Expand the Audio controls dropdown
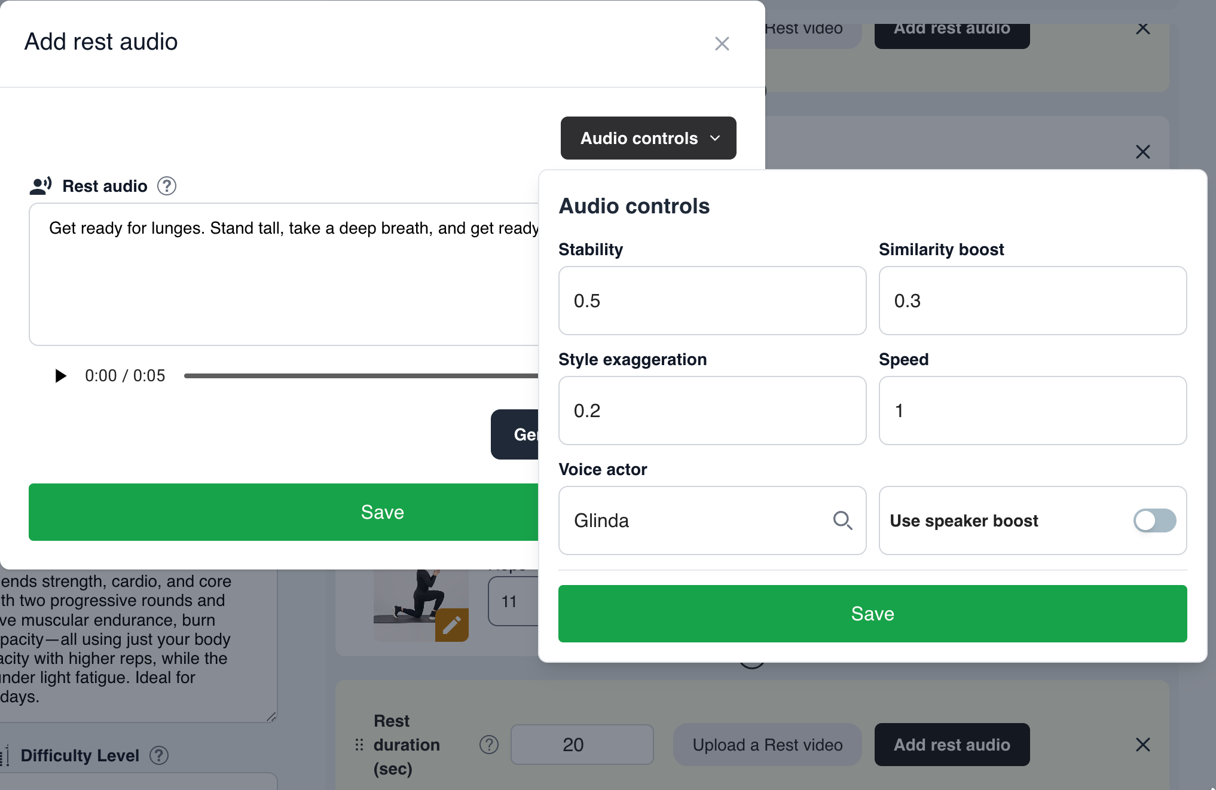The image size is (1216, 790). pyautogui.click(x=648, y=138)
